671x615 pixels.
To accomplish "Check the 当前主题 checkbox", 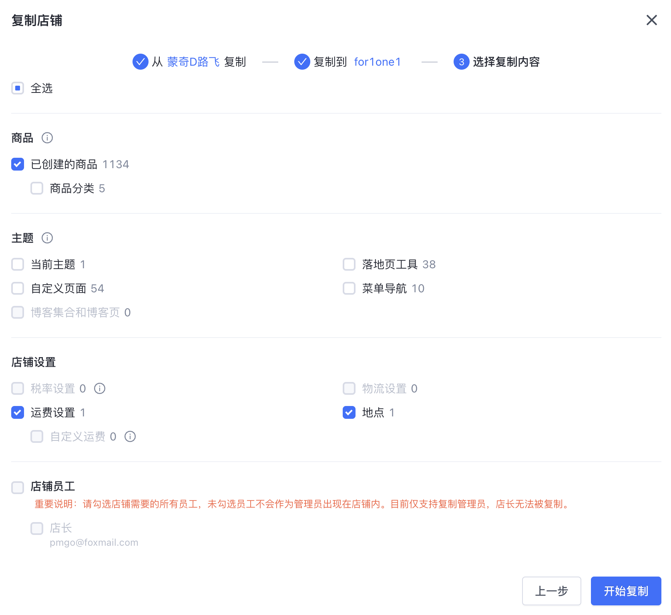I will pyautogui.click(x=18, y=264).
